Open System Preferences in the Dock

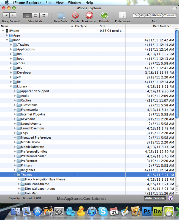pos(59,211)
